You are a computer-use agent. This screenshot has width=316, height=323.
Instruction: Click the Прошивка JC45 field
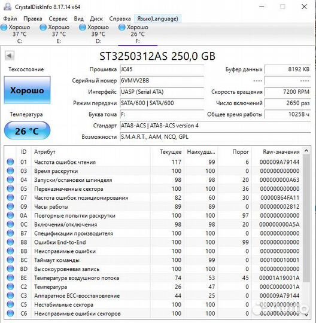tap(162, 69)
